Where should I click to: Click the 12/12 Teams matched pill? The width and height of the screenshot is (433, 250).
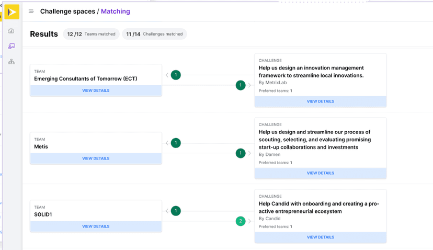point(92,34)
